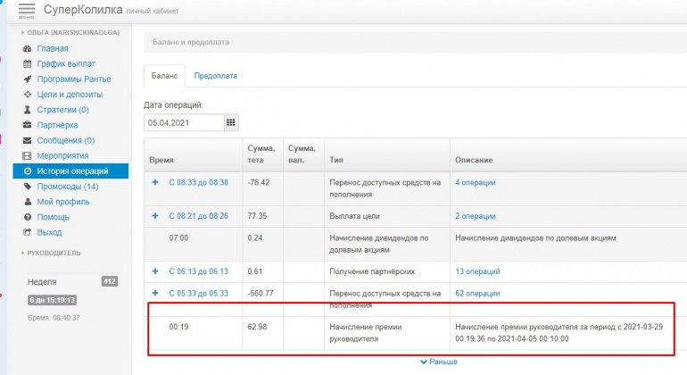Viewport: 687px width, 375px height.
Task: Open Цели и депозиты section
Action: pyautogui.click(x=70, y=94)
